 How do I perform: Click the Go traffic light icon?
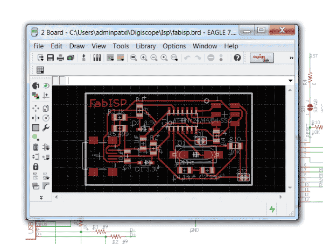[x=221, y=58]
